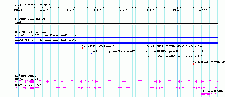Click the LOC100506895 gene label
This screenshot has width=225, height=97.
[213, 91]
